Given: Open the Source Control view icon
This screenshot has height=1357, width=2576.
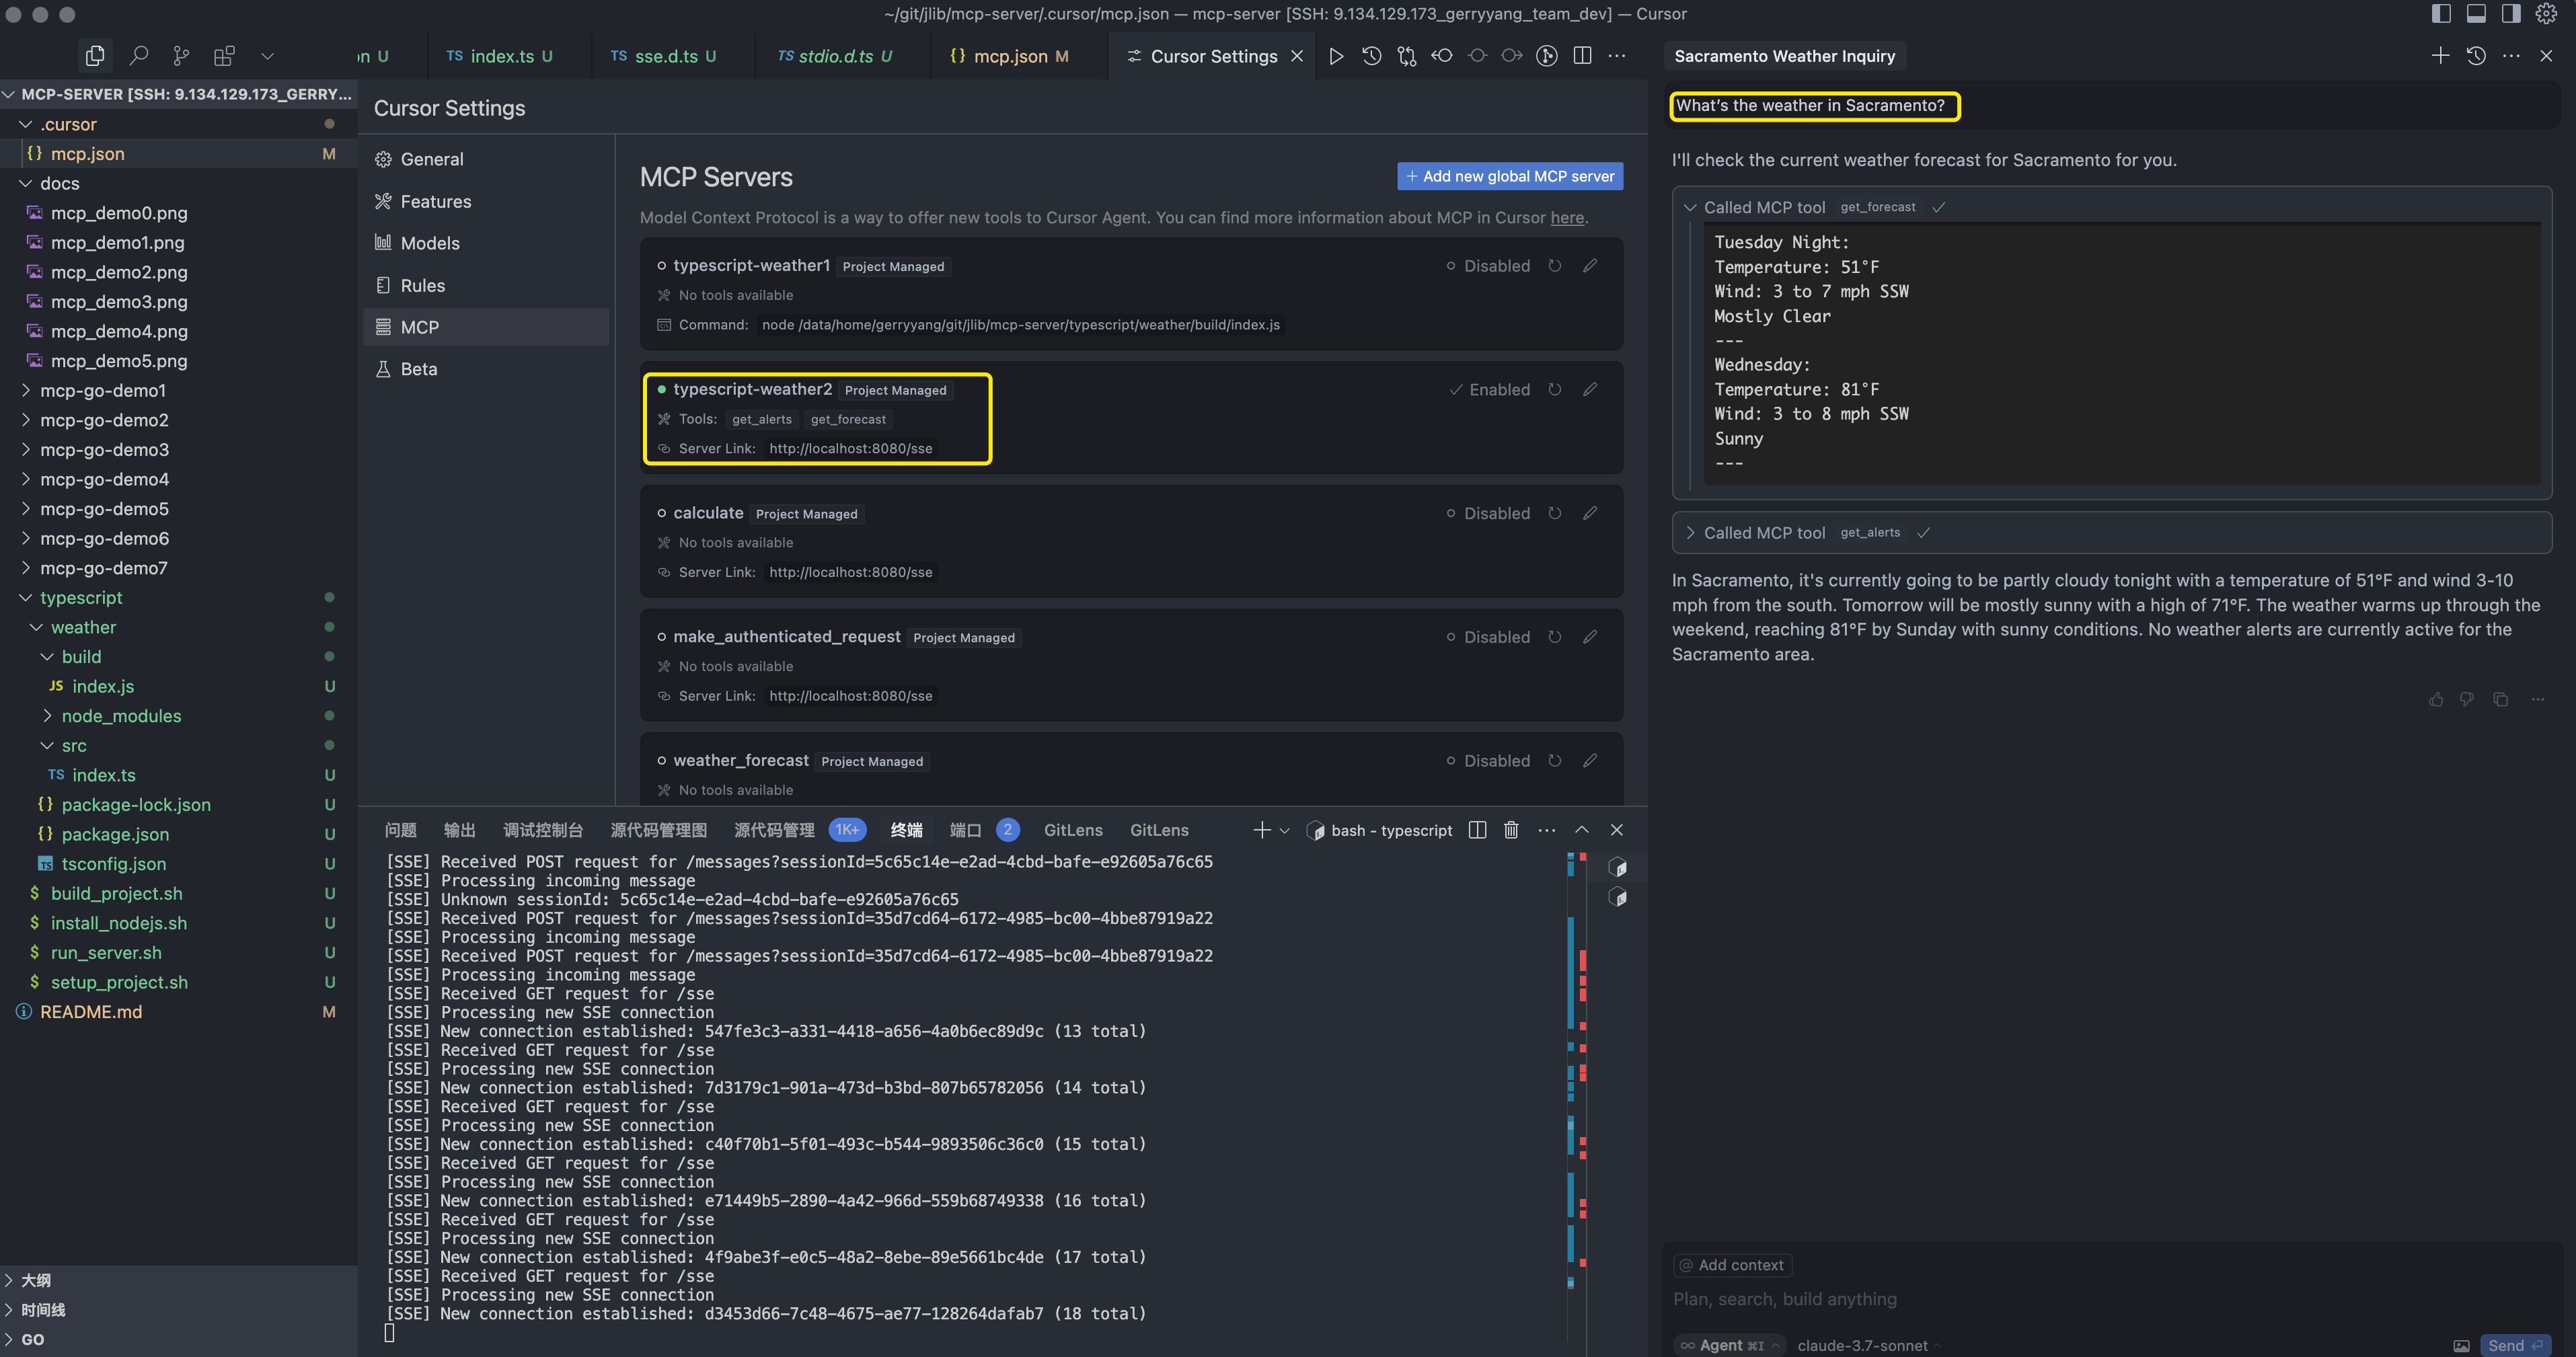Looking at the screenshot, I should pyautogui.click(x=181, y=56).
